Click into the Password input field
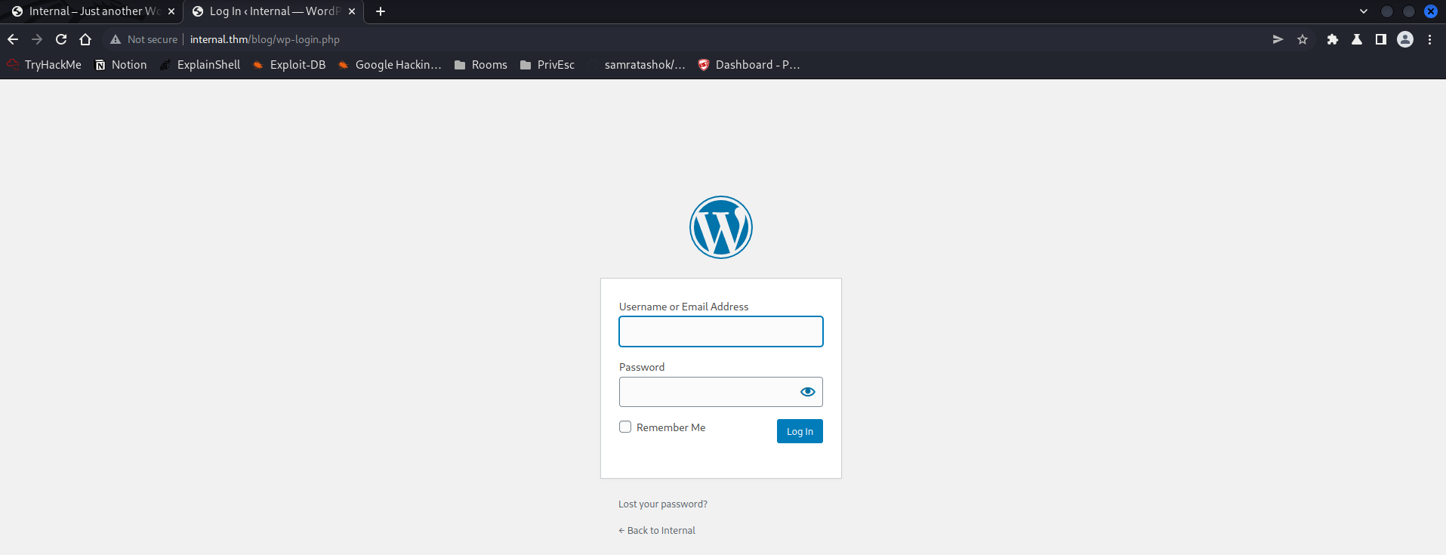The width and height of the screenshot is (1446, 555). coord(706,392)
